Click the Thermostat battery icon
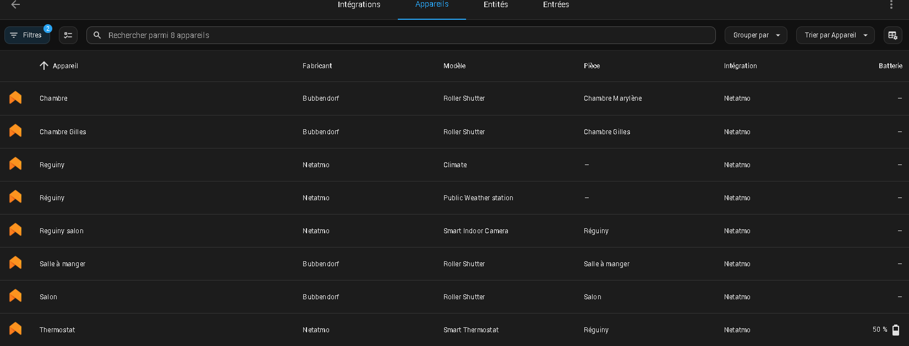 click(x=896, y=329)
